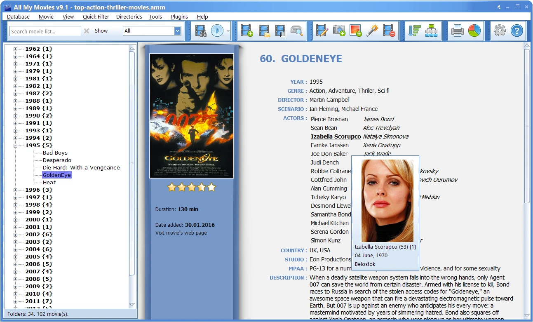Select the Desperado movie
This screenshot has height=322, width=533.
point(57,160)
